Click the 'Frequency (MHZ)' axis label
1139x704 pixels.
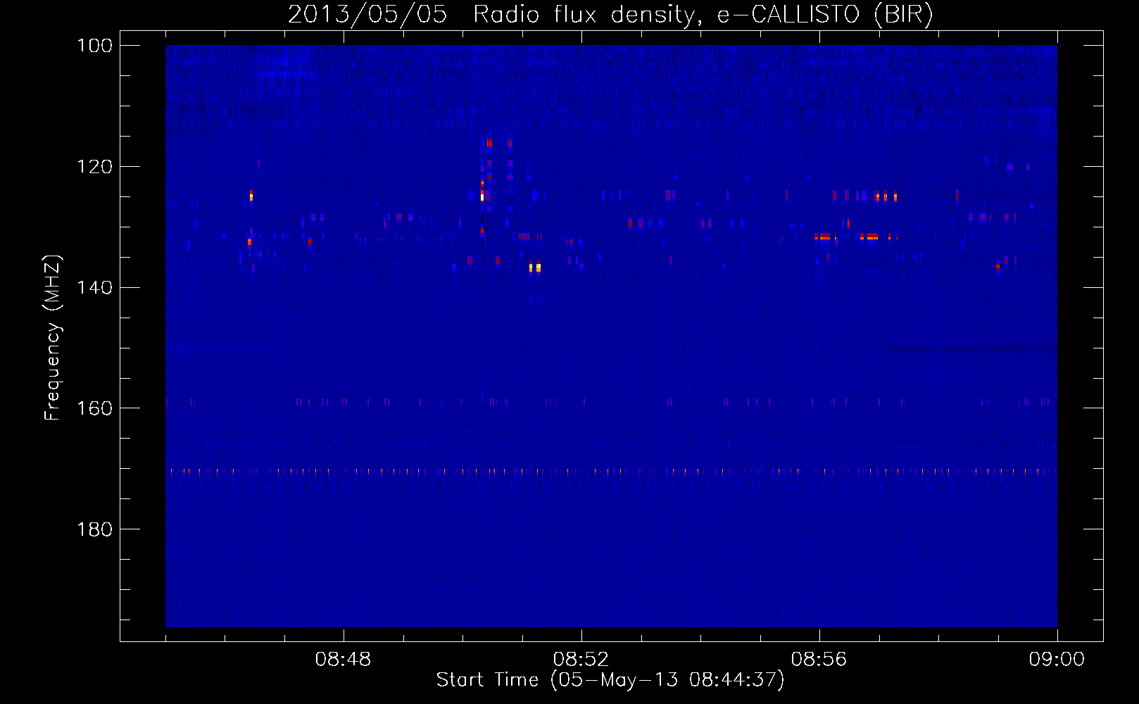53,338
